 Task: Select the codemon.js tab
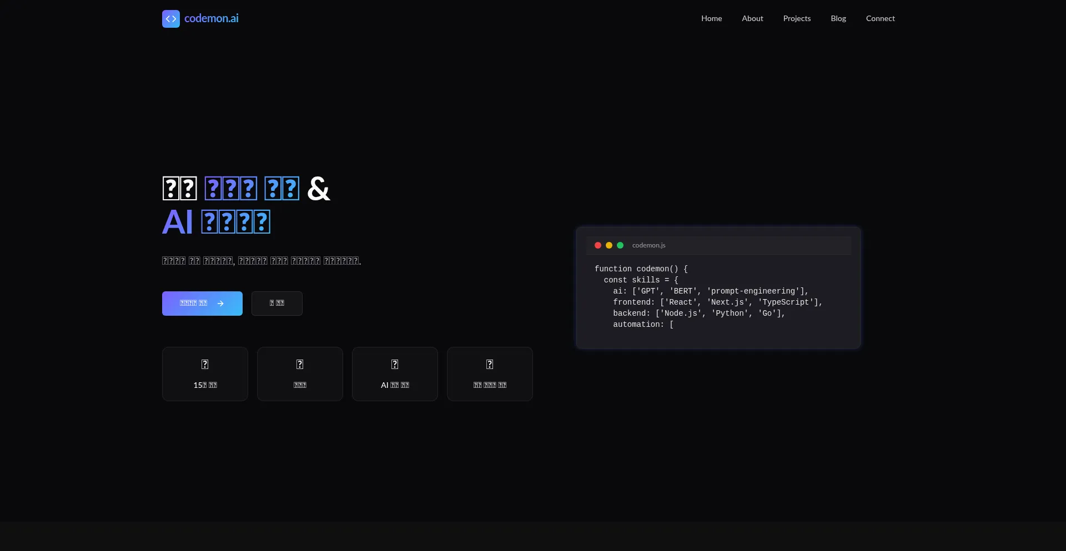coord(648,245)
